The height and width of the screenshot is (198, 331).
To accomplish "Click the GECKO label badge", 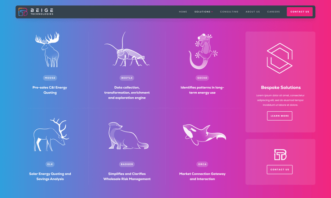I will tap(202, 78).
